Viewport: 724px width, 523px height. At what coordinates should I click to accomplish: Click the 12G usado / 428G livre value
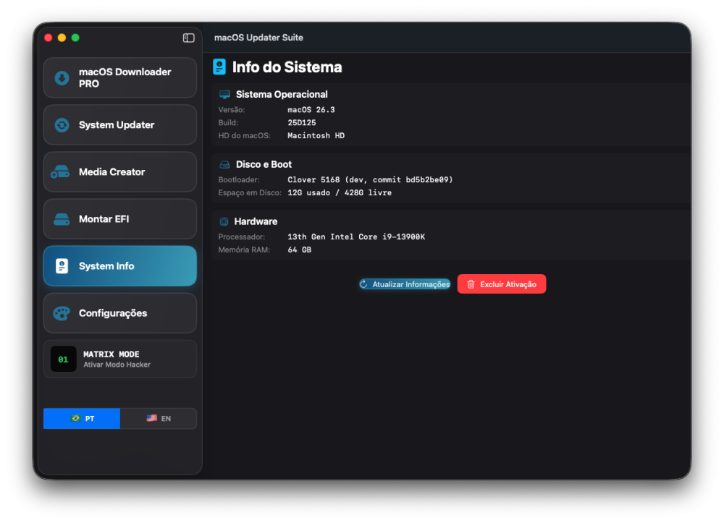tap(340, 193)
